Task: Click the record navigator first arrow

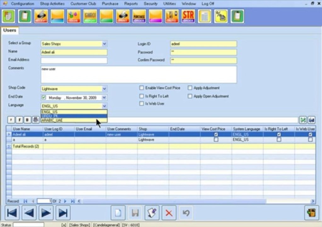Action: [x=25, y=201]
